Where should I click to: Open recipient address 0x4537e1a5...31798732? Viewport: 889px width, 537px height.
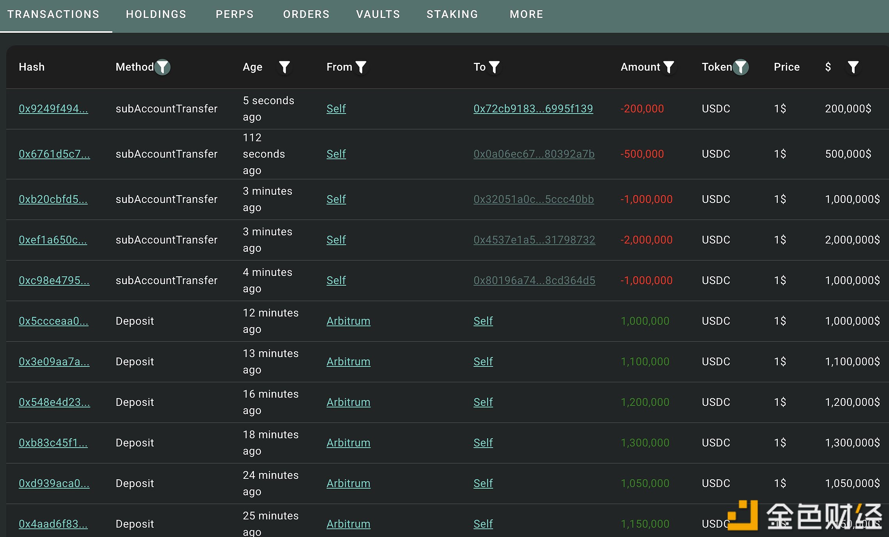(534, 240)
